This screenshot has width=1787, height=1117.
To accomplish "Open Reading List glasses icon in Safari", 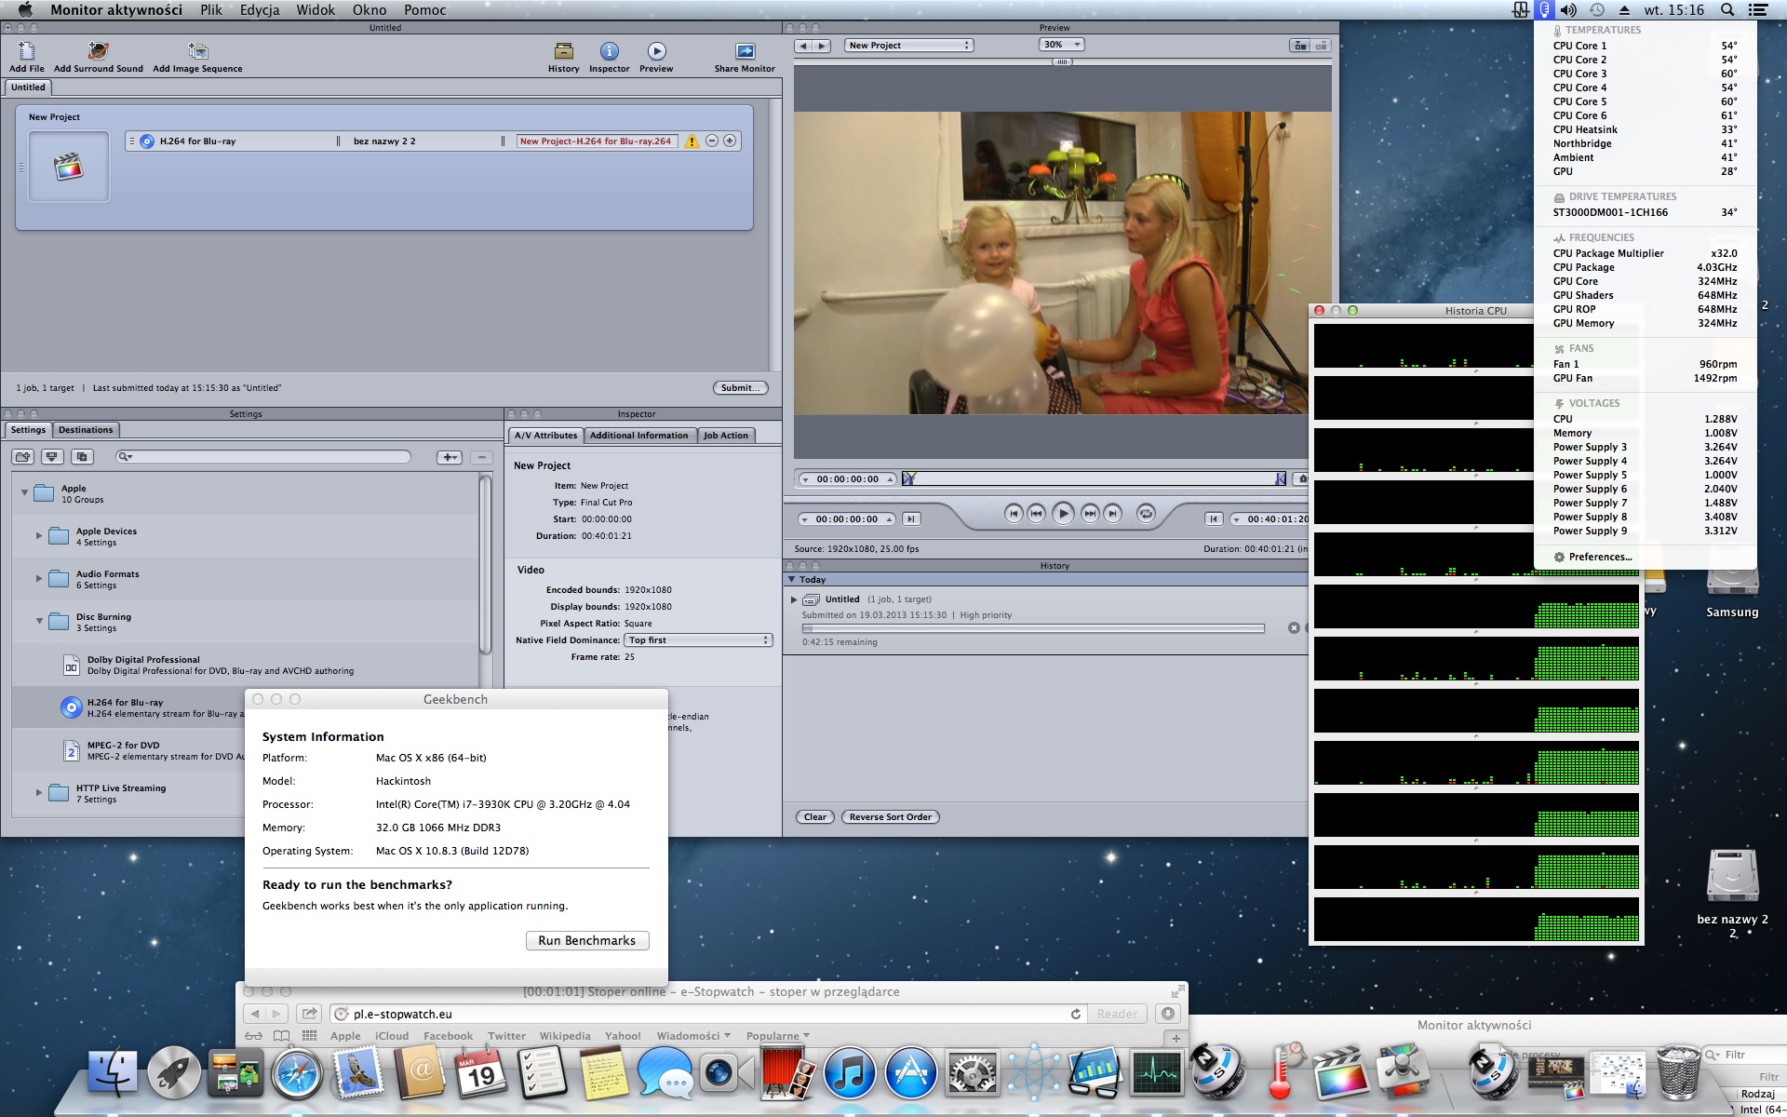I will [x=253, y=1036].
